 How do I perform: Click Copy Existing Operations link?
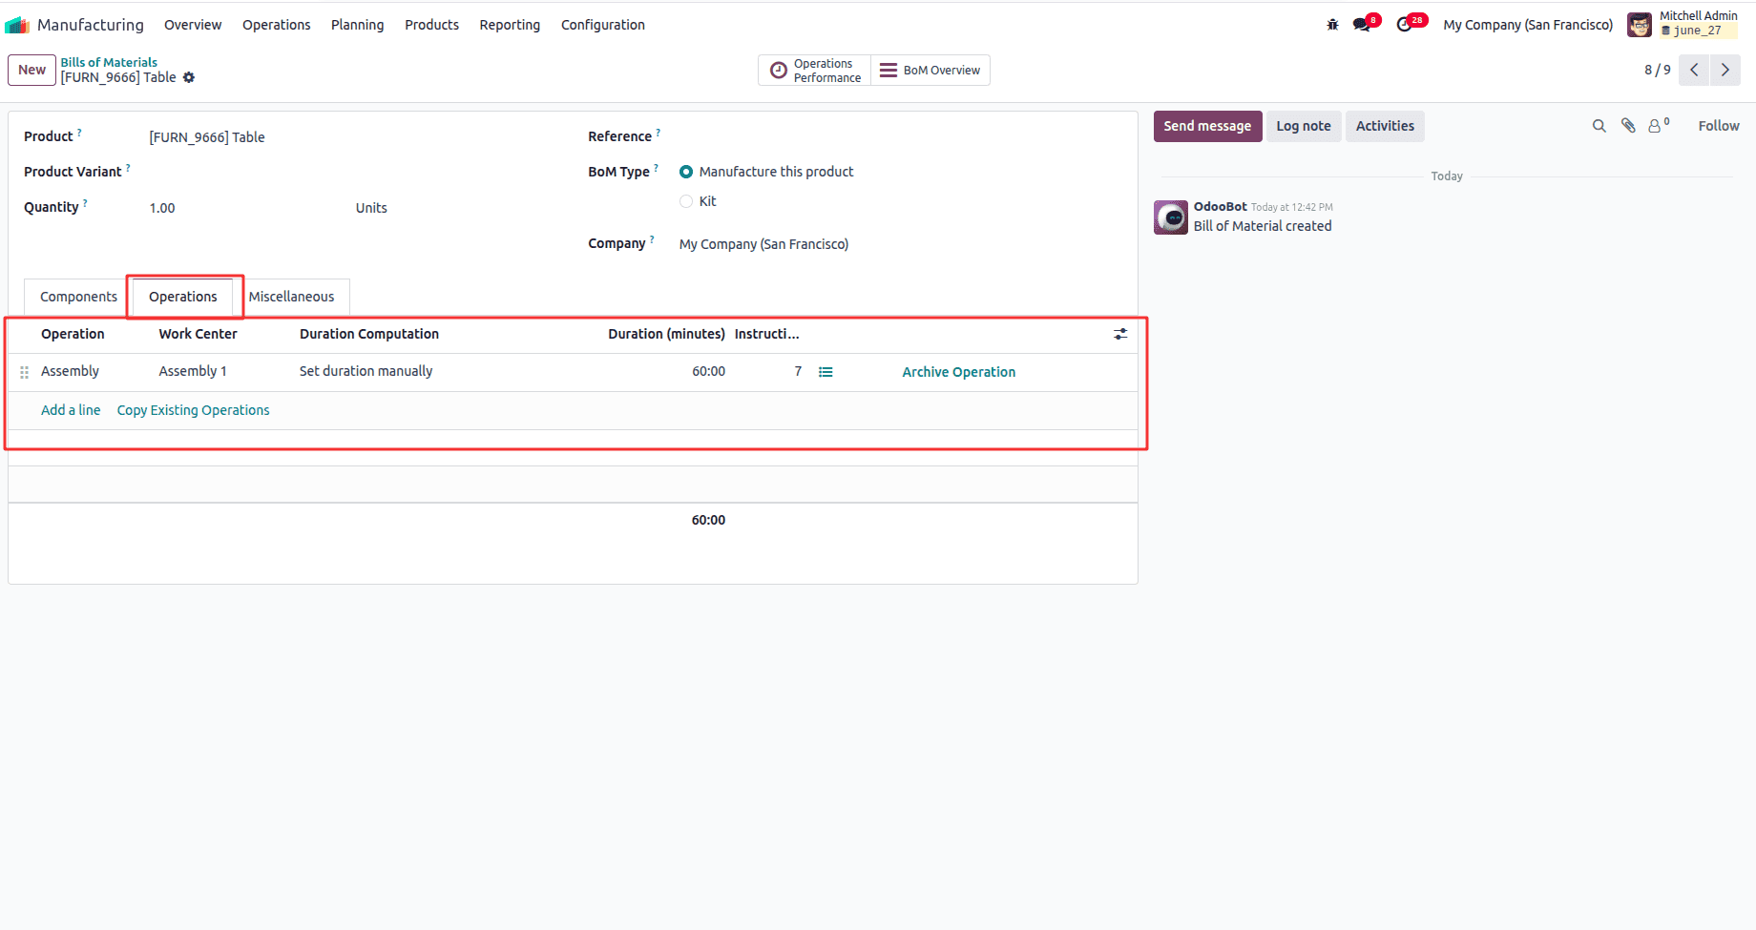tap(194, 410)
